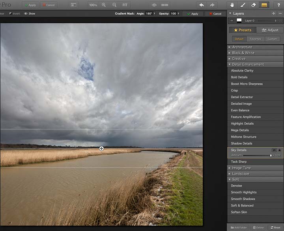Toggle the Invert mask option
This screenshot has width=284, height=231.
[x=15, y=13]
